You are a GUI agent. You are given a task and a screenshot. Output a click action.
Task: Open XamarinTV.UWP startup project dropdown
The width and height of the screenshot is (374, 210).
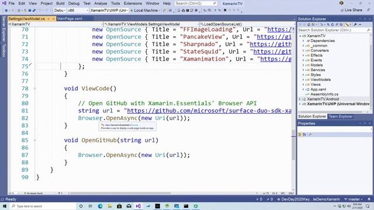[x=109, y=10]
